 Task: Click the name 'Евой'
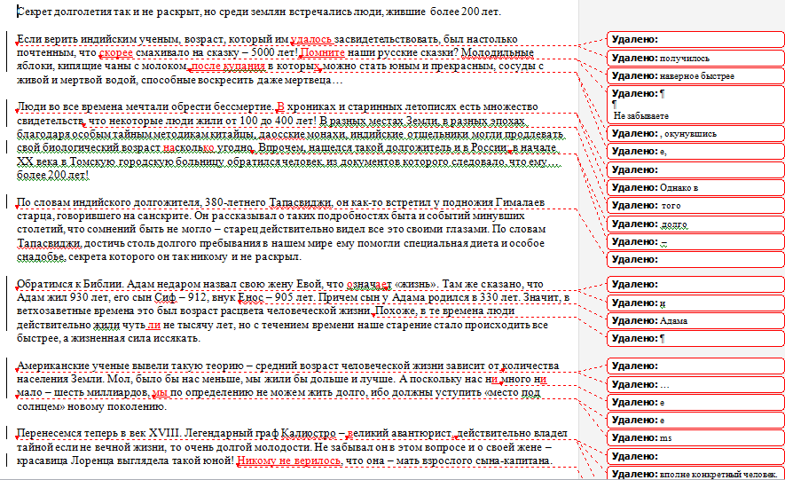[x=310, y=284]
